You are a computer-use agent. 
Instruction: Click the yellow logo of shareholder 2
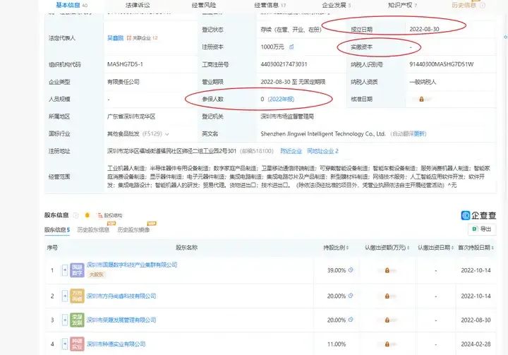tap(77, 296)
